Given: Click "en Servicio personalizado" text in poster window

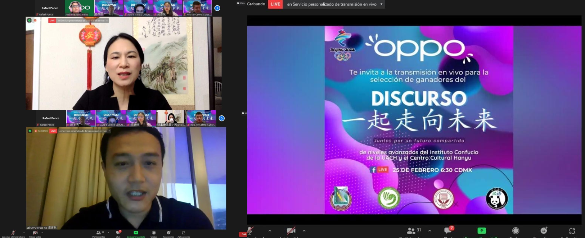Looking at the screenshot, I should coord(332,4).
